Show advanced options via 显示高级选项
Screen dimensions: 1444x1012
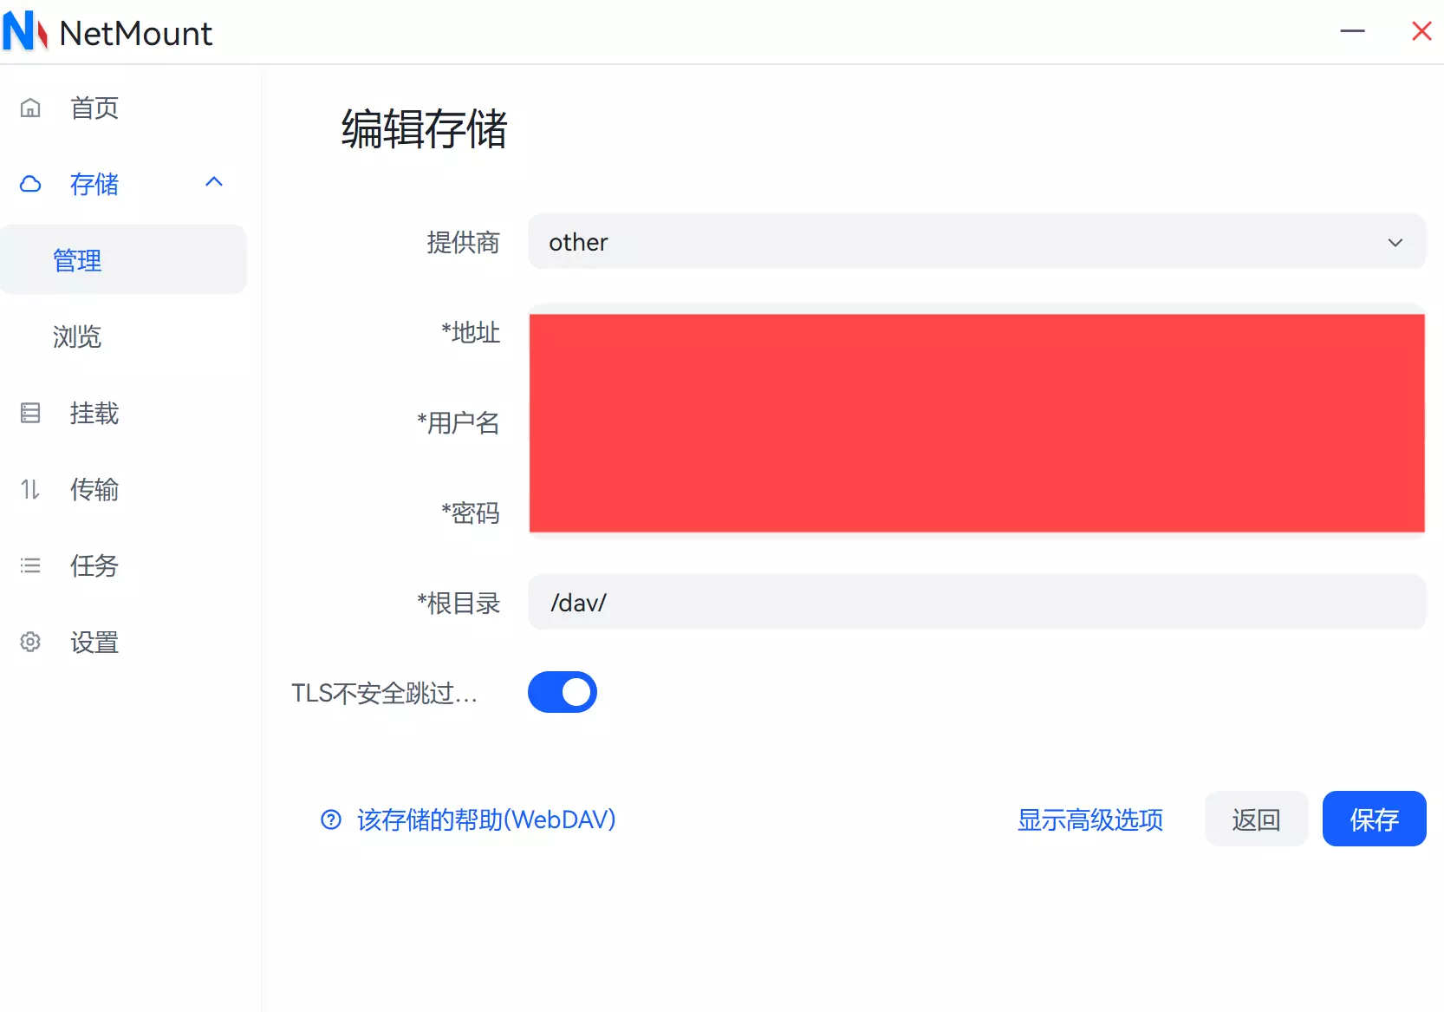click(1090, 819)
